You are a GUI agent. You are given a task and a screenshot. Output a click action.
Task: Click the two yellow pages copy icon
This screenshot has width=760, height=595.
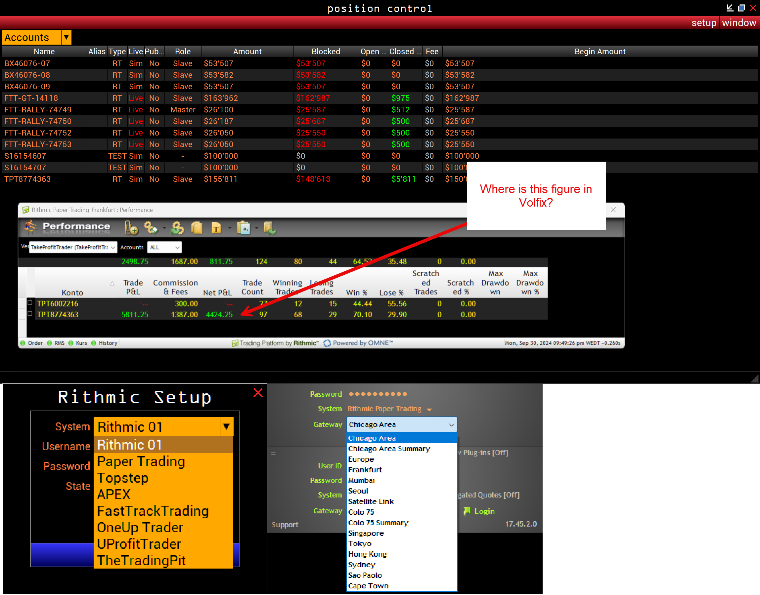tap(197, 228)
